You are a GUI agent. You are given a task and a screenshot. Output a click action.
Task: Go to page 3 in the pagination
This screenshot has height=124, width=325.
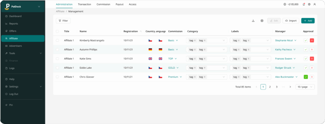(276, 87)
